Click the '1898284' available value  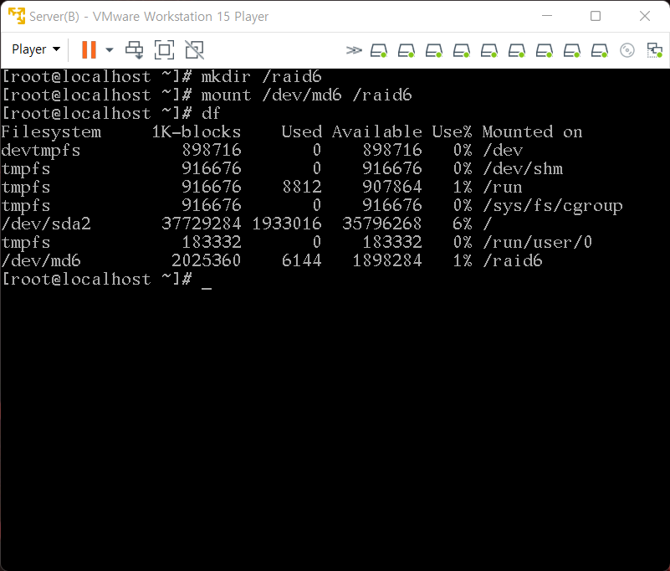click(x=386, y=260)
